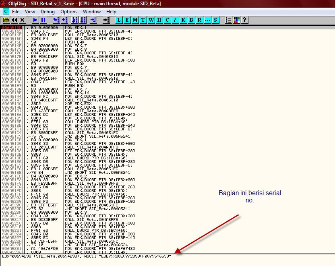Select LEA EDX,[EBP-2C] instruction
The image size is (335, 266).
100,187
